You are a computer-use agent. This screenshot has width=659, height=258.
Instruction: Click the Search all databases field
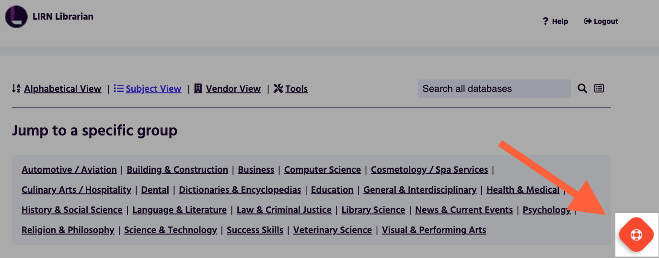point(494,89)
